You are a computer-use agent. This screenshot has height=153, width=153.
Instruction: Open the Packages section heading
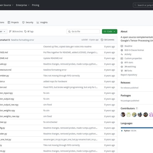pyautogui.click(x=126, y=95)
